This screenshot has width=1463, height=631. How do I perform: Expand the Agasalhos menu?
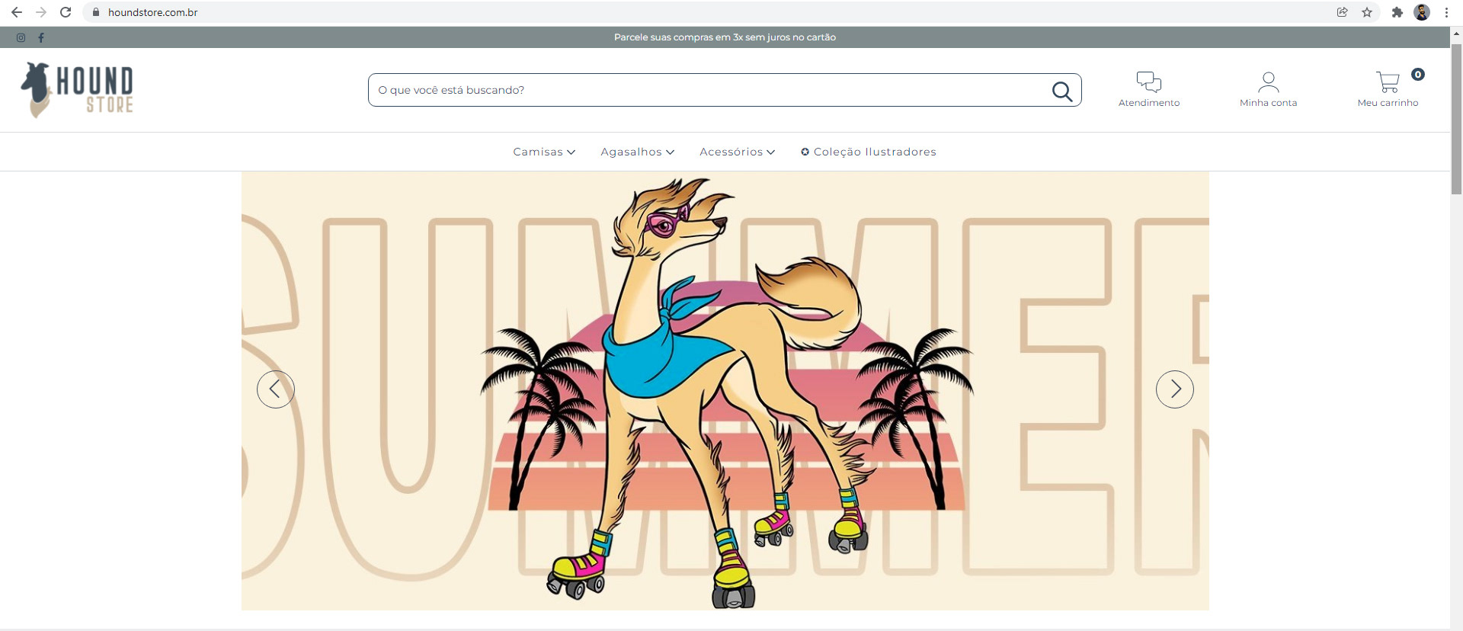point(638,152)
